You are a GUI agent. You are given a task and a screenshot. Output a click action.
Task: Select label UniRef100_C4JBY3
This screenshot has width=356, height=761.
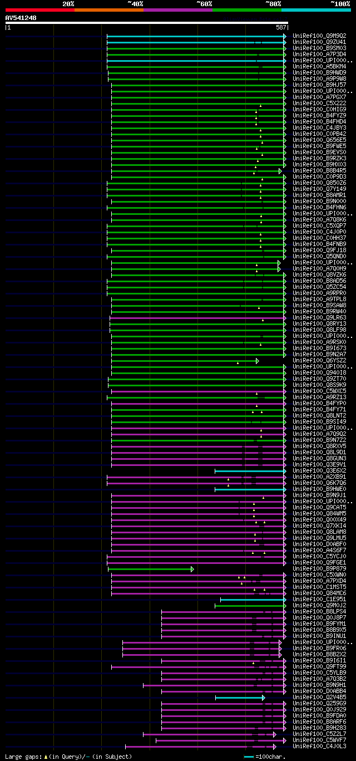pos(319,127)
